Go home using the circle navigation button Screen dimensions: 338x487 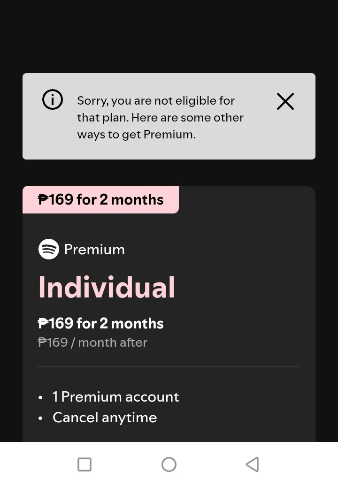[x=169, y=464]
